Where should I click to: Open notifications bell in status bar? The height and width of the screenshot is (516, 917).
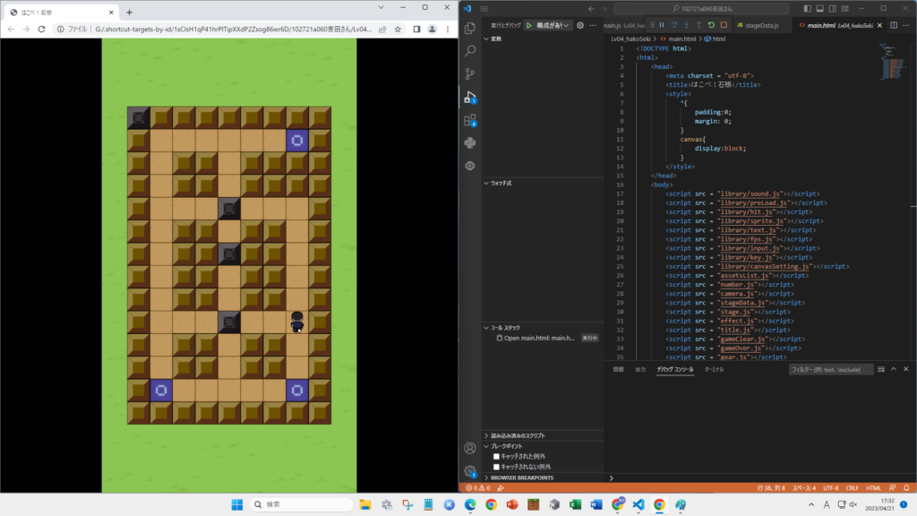point(906,488)
